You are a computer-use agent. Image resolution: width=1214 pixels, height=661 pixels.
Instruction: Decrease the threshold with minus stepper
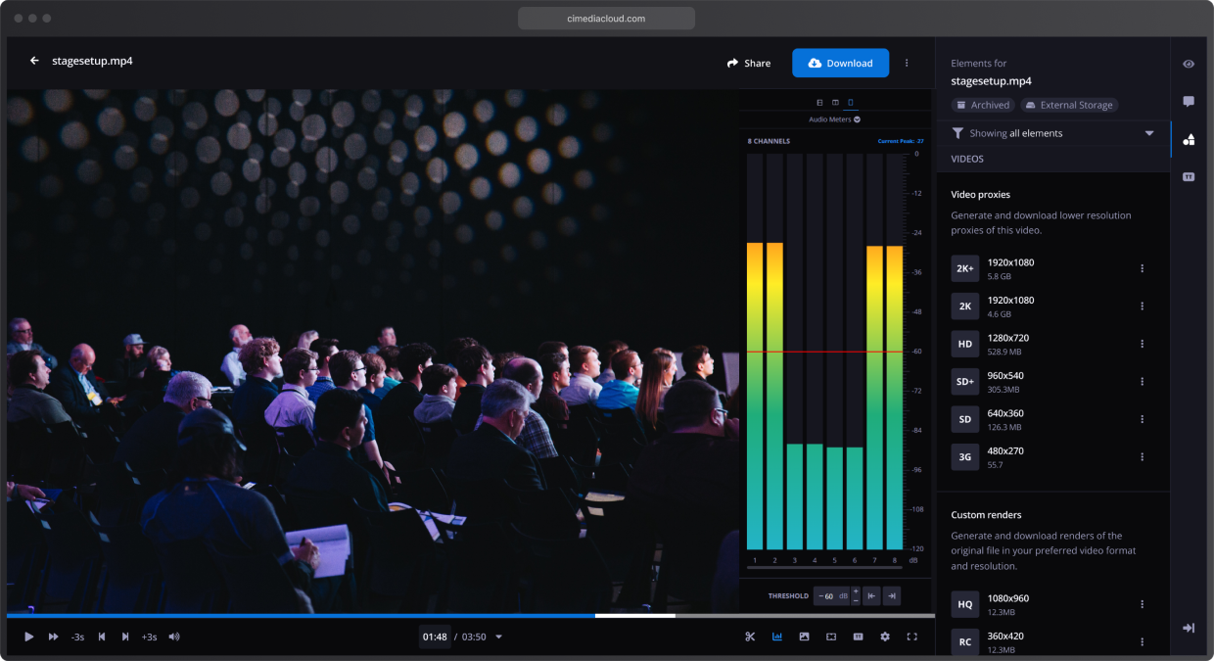tap(856, 600)
